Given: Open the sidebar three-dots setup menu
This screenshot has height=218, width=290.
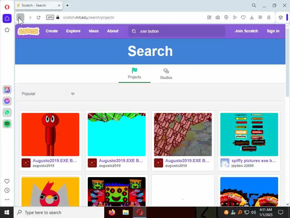Looking at the screenshot, I should point(7,200).
